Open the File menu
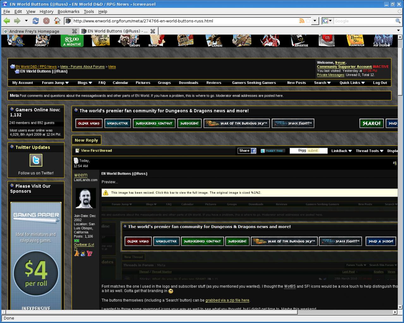This screenshot has height=323, width=404. 7,11
